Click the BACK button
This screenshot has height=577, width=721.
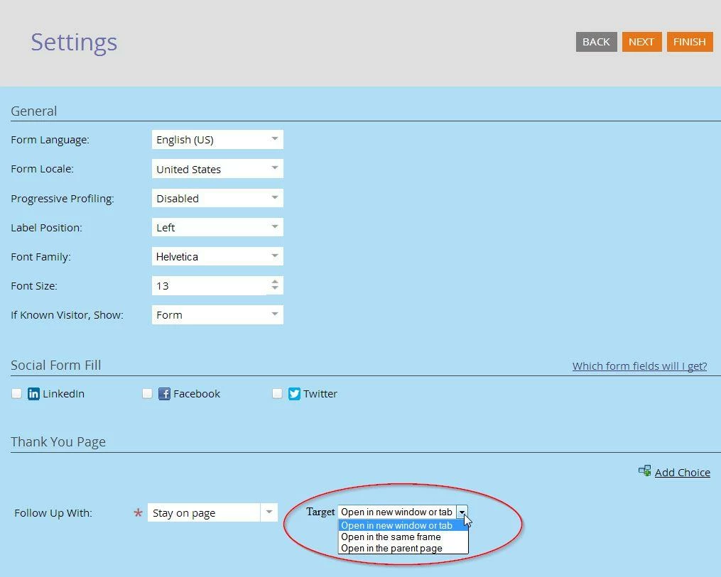tap(597, 42)
